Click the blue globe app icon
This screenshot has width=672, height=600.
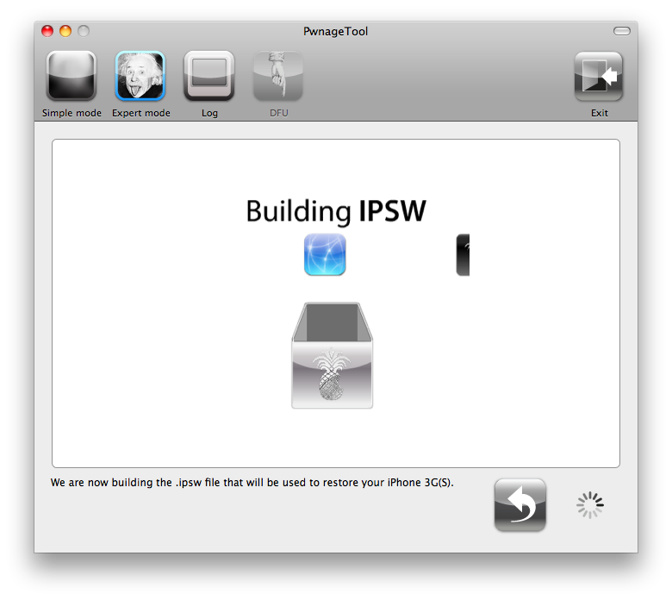coord(325,254)
